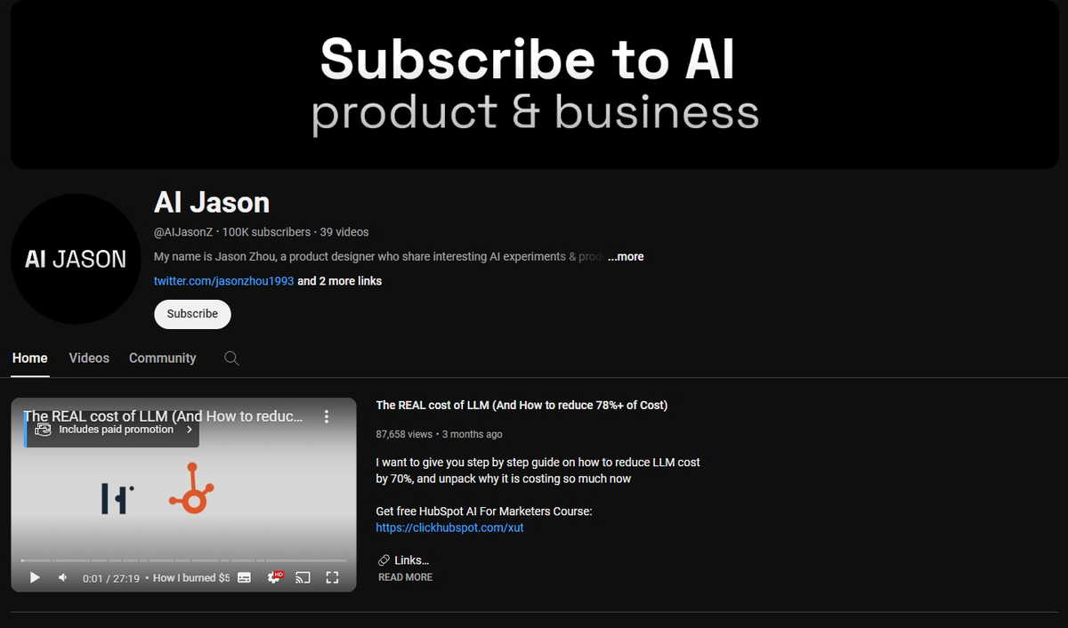Screen dimensions: 1068x628
Task: Open "and 2 more links" popup
Action: 340,281
